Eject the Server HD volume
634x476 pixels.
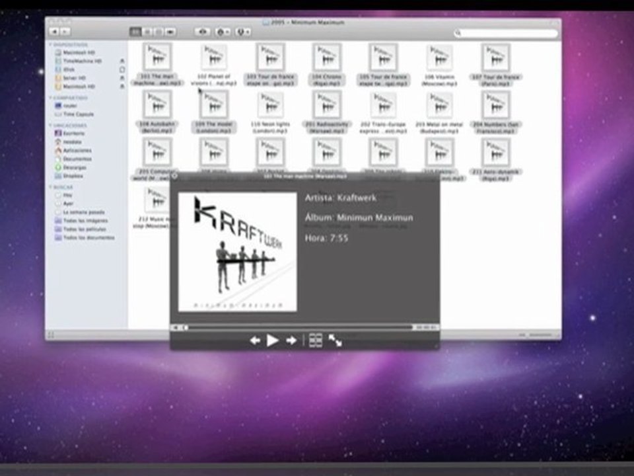point(122,78)
